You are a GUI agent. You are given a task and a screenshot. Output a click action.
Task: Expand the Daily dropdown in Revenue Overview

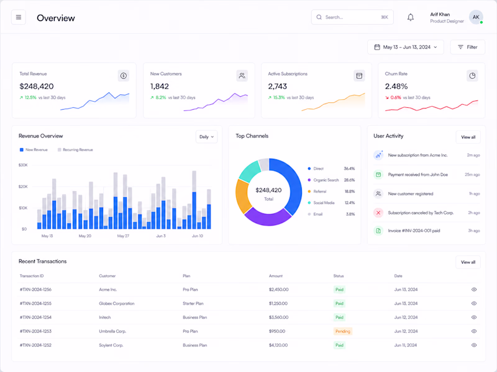coord(206,136)
